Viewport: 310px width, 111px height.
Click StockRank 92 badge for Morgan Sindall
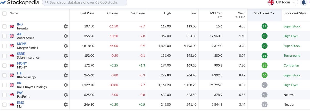coord(264,46)
